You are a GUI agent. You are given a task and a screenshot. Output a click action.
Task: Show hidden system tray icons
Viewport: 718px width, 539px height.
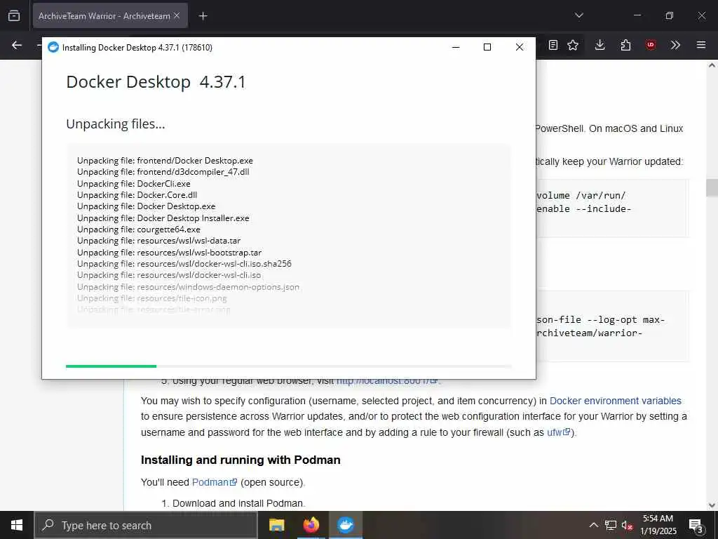click(x=593, y=525)
